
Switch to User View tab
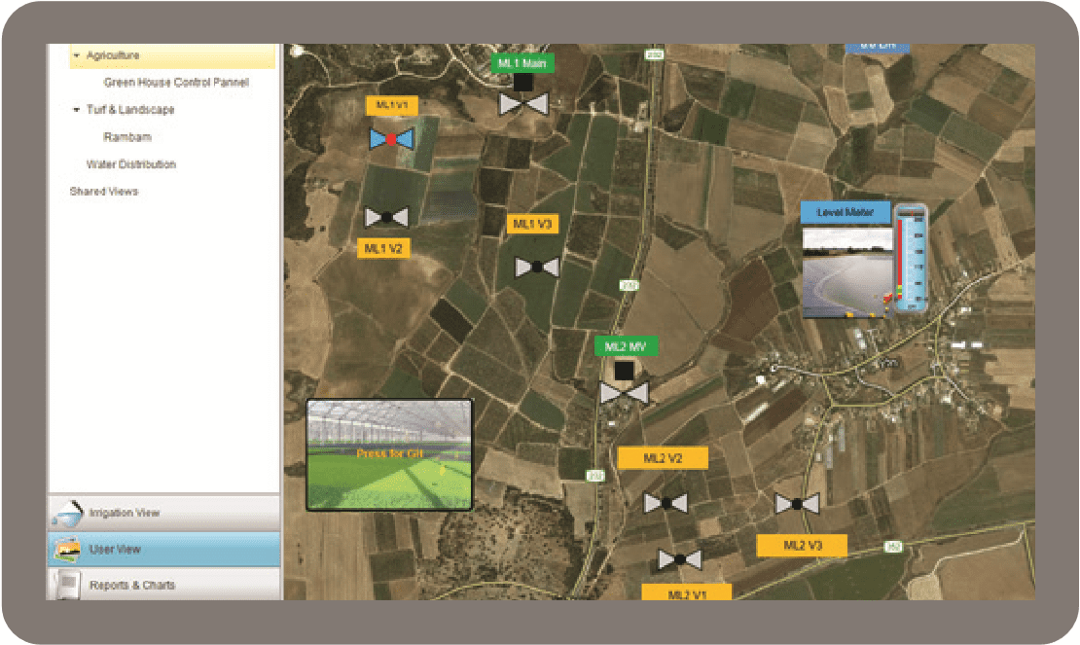click(163, 550)
